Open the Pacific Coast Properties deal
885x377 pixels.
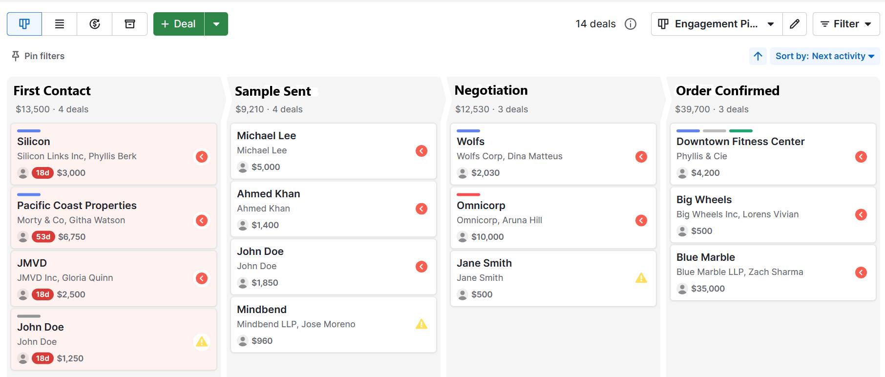(77, 206)
